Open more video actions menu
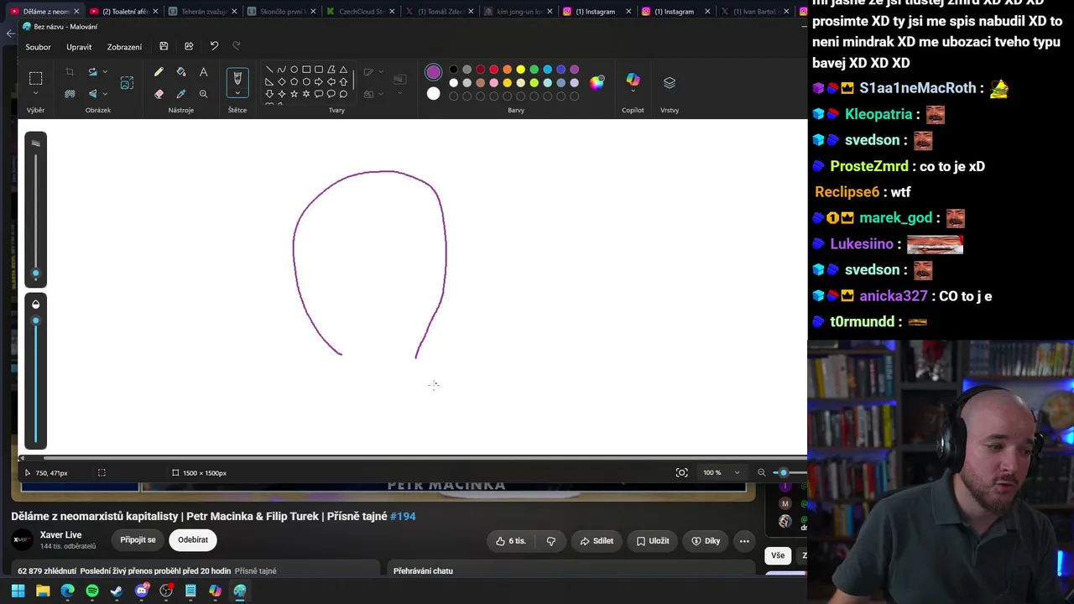Image resolution: width=1074 pixels, height=604 pixels. click(x=744, y=541)
